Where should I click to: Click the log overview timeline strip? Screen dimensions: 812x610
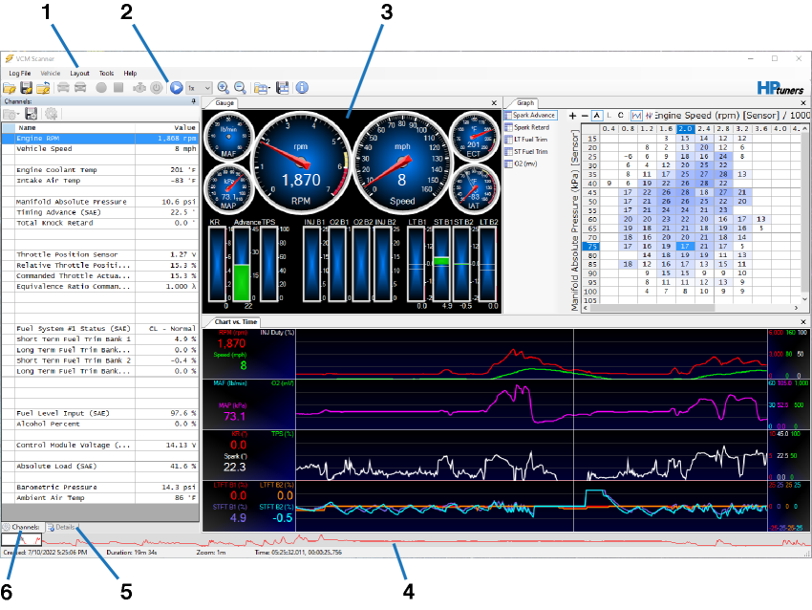405,540
